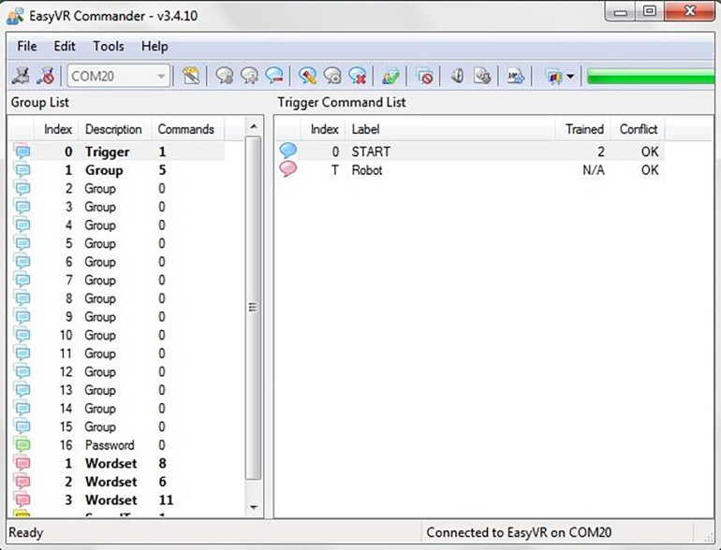Viewport: 721px width, 550px height.
Task: Select Wordset 3 with 11 commands
Action: pyautogui.click(x=117, y=499)
